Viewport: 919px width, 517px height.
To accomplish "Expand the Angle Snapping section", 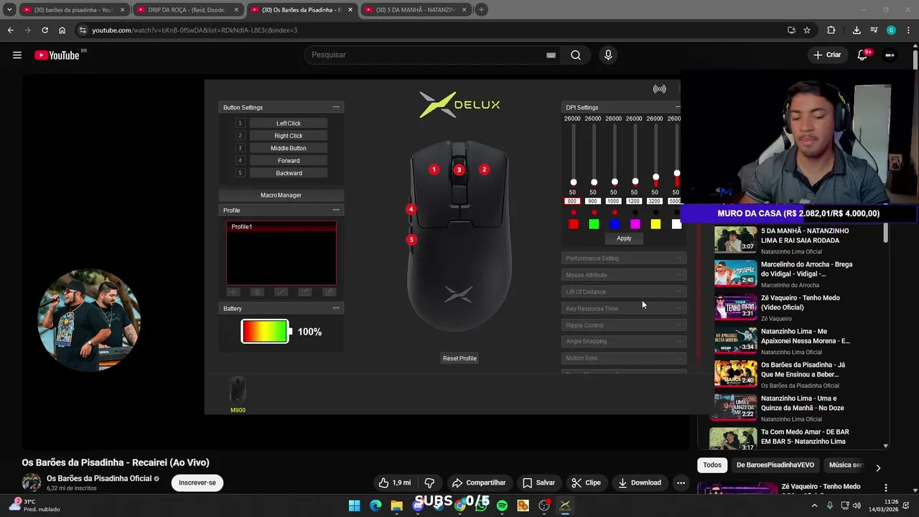I will pos(623,341).
